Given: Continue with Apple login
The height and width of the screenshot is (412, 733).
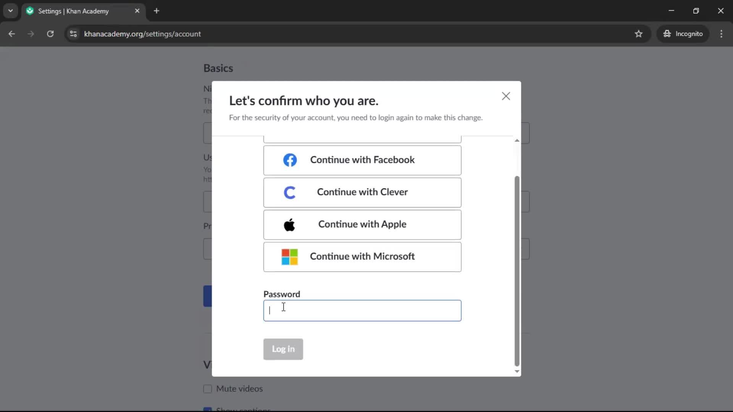Looking at the screenshot, I should pyautogui.click(x=362, y=225).
